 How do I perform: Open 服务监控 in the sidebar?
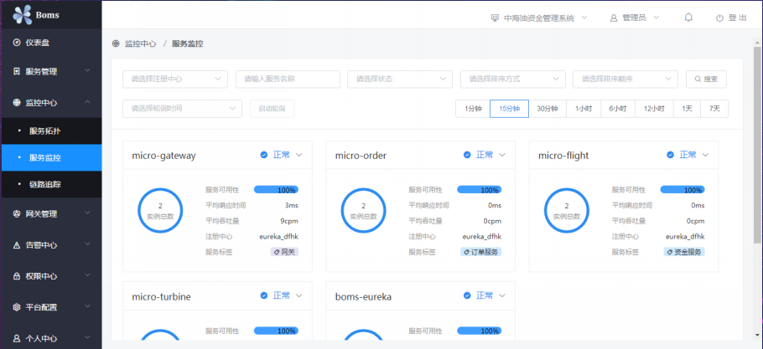point(52,157)
